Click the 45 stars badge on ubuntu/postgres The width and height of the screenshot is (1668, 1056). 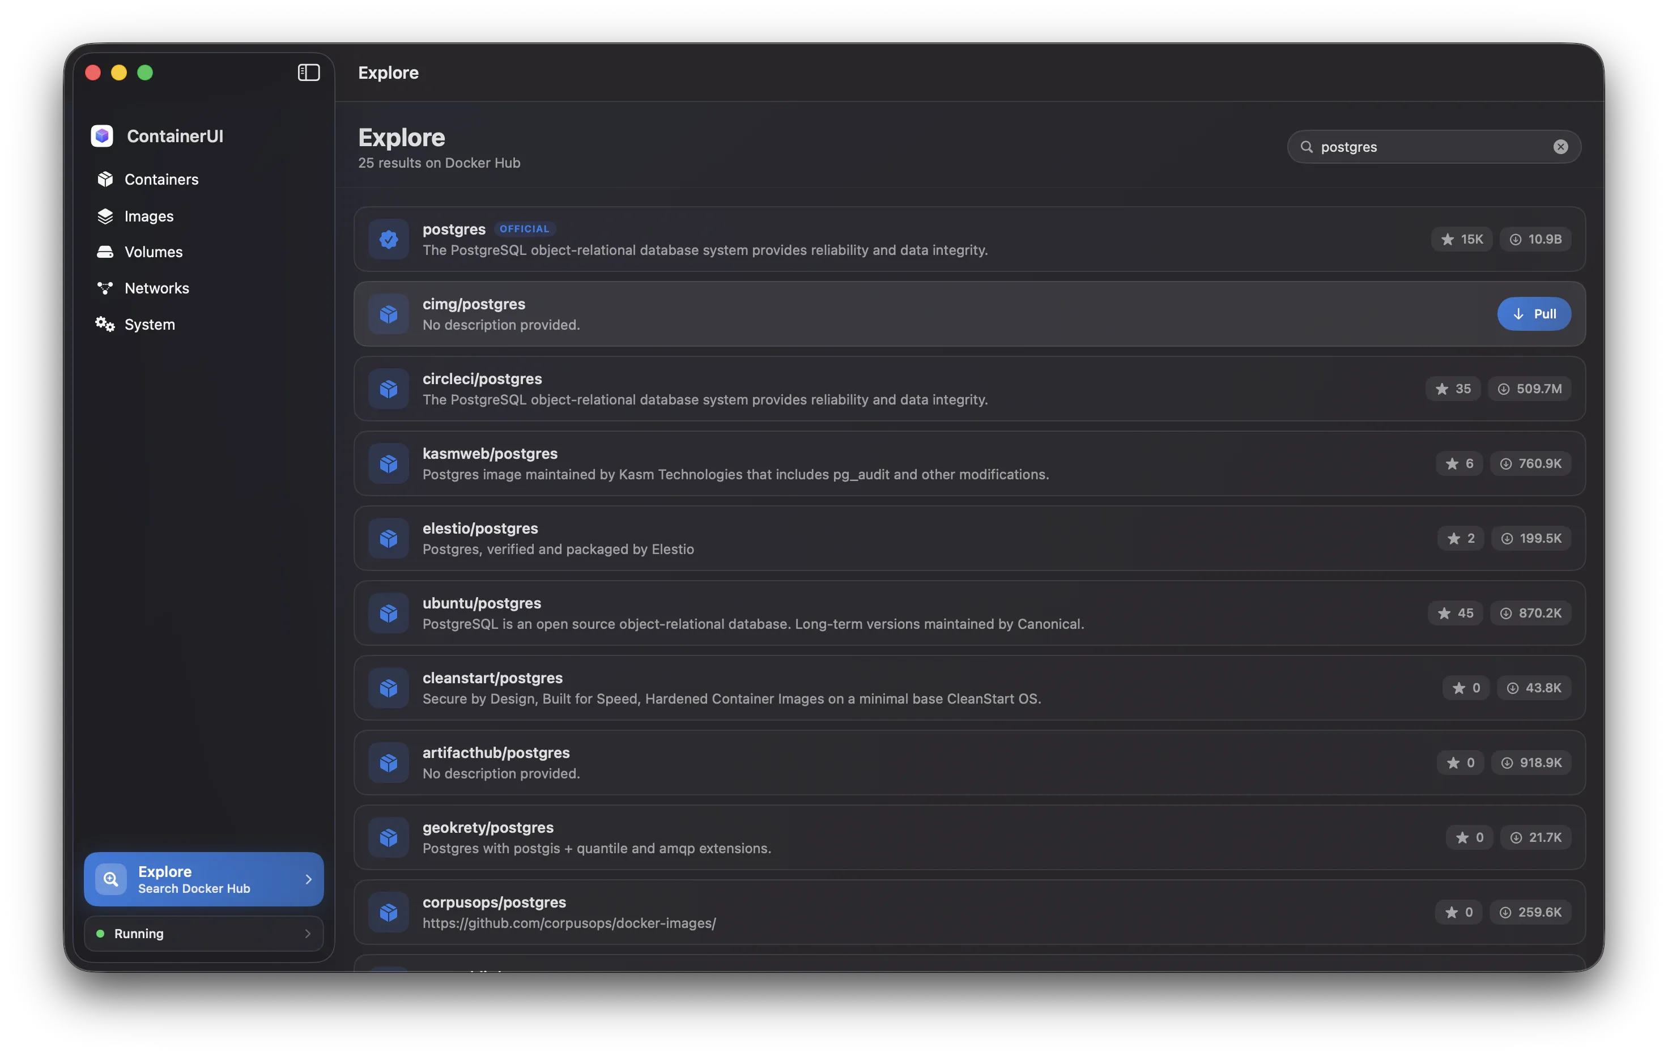(x=1454, y=613)
